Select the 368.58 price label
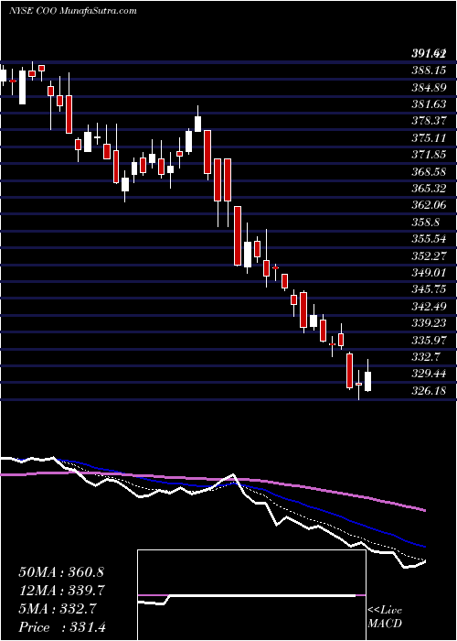 click(429, 171)
